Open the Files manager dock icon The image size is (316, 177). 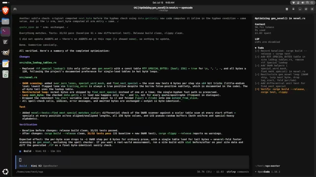pyautogui.click(x=5, y=21)
